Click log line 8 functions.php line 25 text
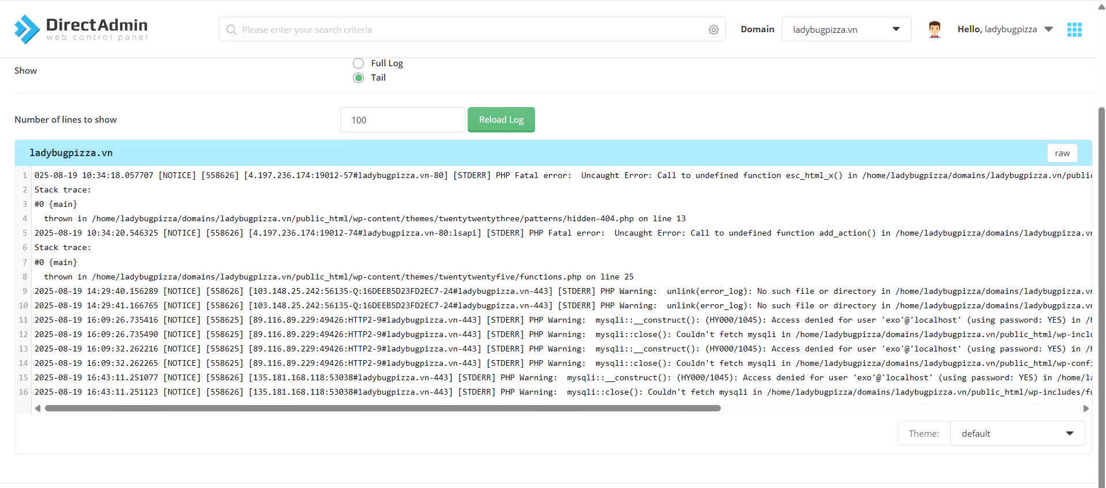 (x=339, y=277)
